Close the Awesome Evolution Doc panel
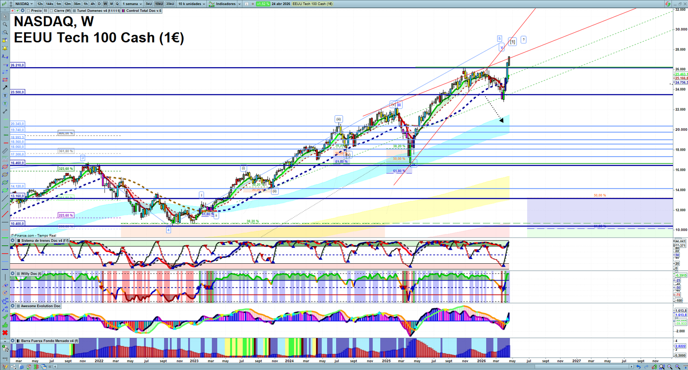The width and height of the screenshot is (688, 370). click(x=12, y=306)
